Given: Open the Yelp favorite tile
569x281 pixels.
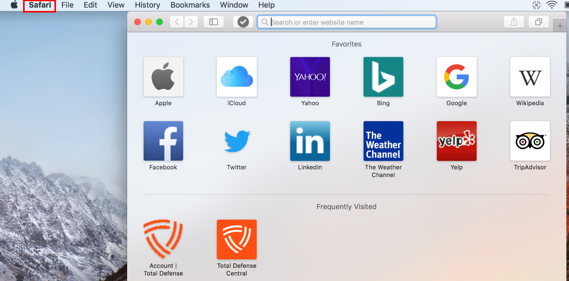Looking at the screenshot, I should 457,141.
